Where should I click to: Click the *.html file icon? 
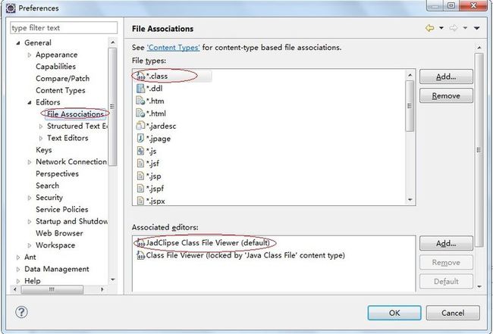pyautogui.click(x=140, y=114)
